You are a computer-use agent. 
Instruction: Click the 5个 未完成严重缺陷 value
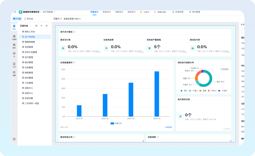(157, 47)
